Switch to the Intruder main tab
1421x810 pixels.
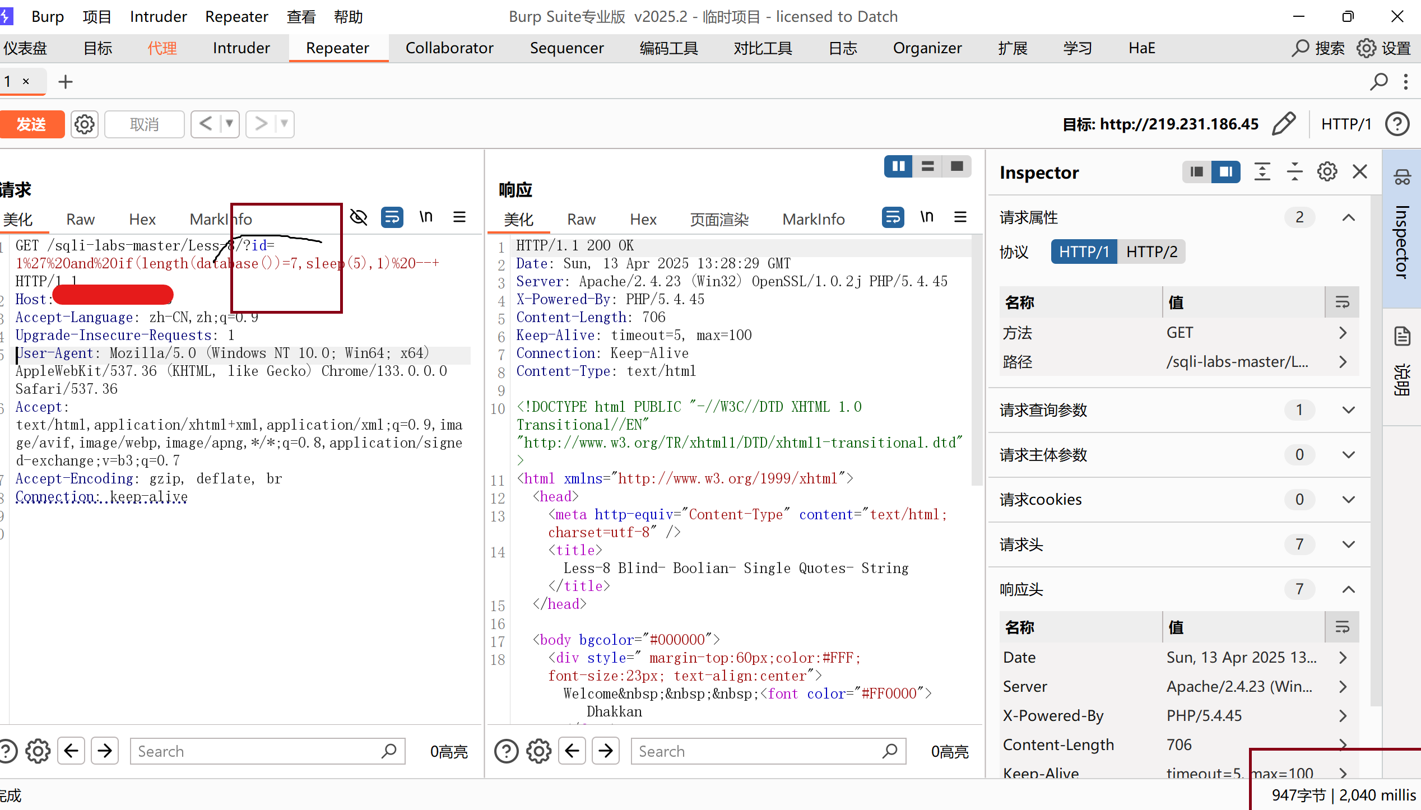pyautogui.click(x=241, y=48)
